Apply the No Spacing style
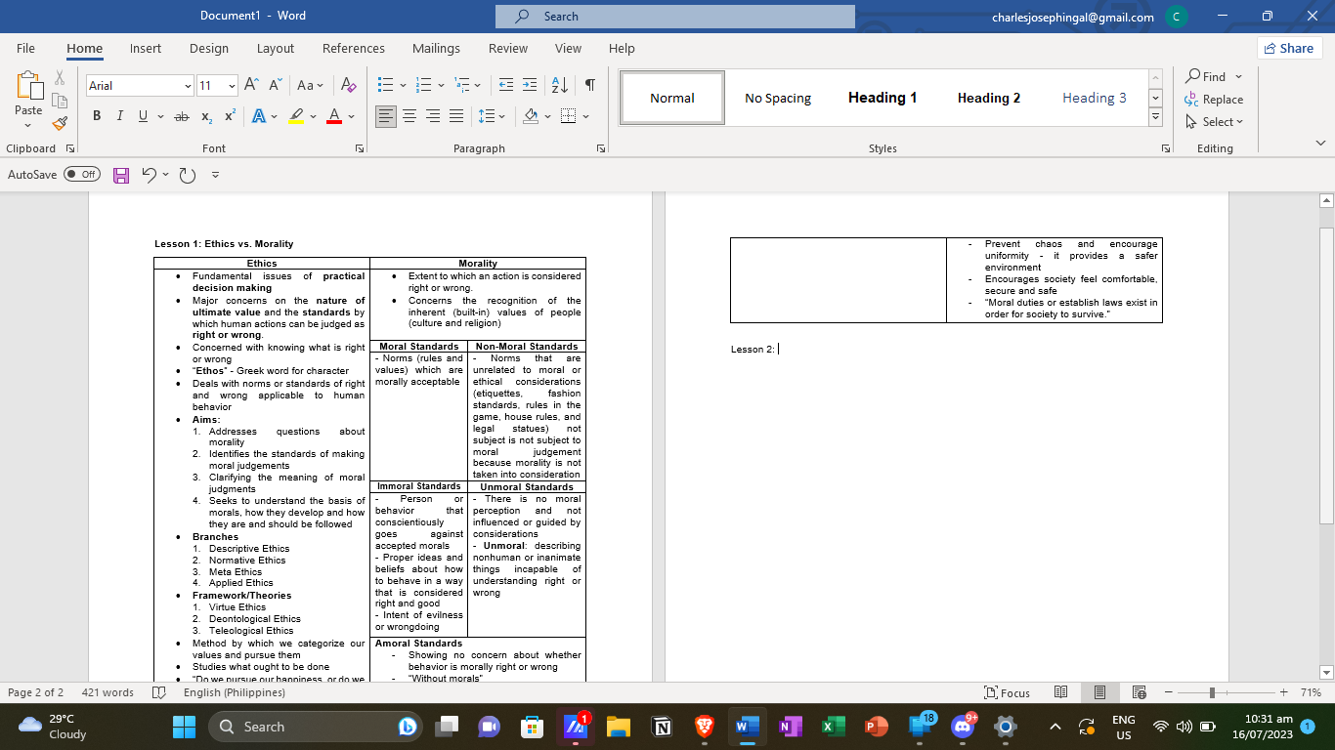This screenshot has width=1335, height=750. point(778,98)
